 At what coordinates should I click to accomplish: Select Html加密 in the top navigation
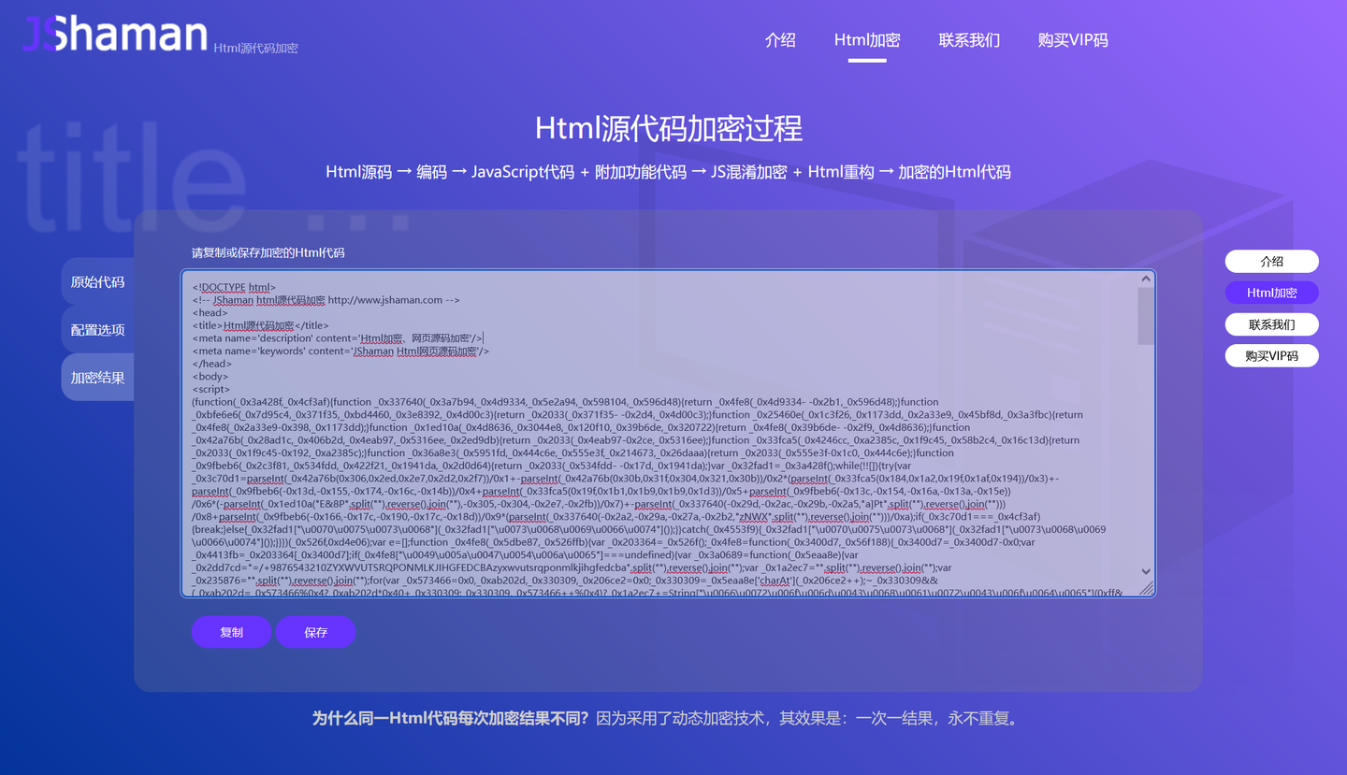click(x=867, y=40)
